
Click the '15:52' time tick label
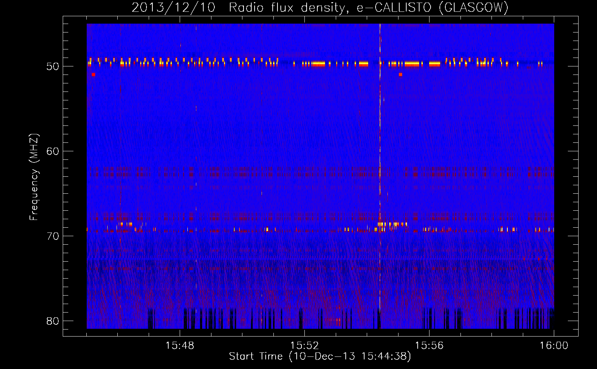coord(304,346)
